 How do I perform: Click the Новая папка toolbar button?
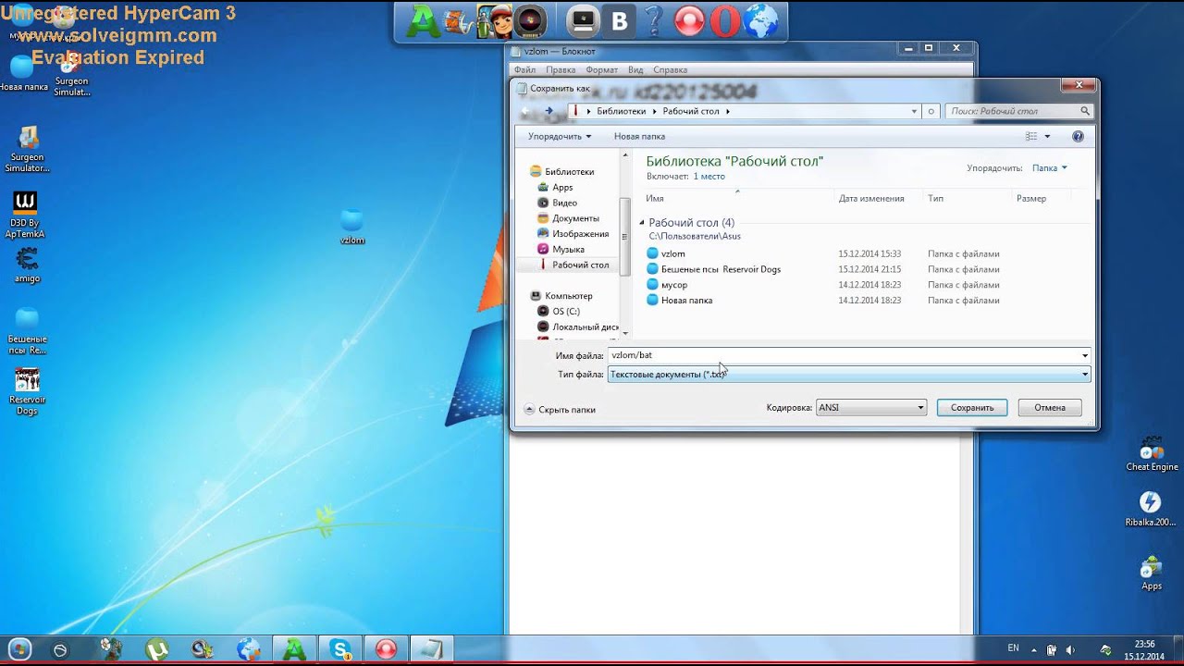click(639, 136)
